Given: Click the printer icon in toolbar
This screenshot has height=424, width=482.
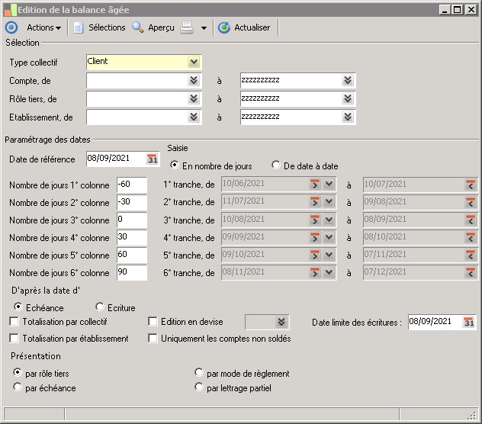Looking at the screenshot, I should [187, 27].
